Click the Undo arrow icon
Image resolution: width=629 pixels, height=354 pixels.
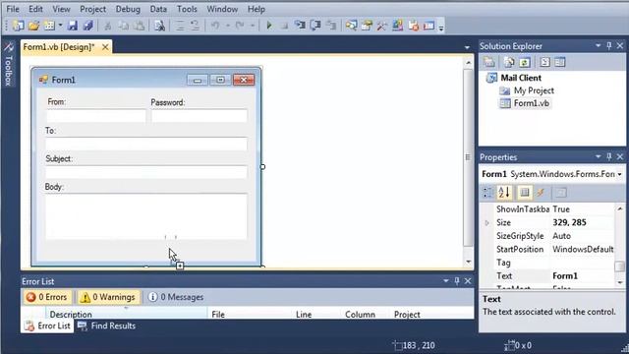[215, 27]
